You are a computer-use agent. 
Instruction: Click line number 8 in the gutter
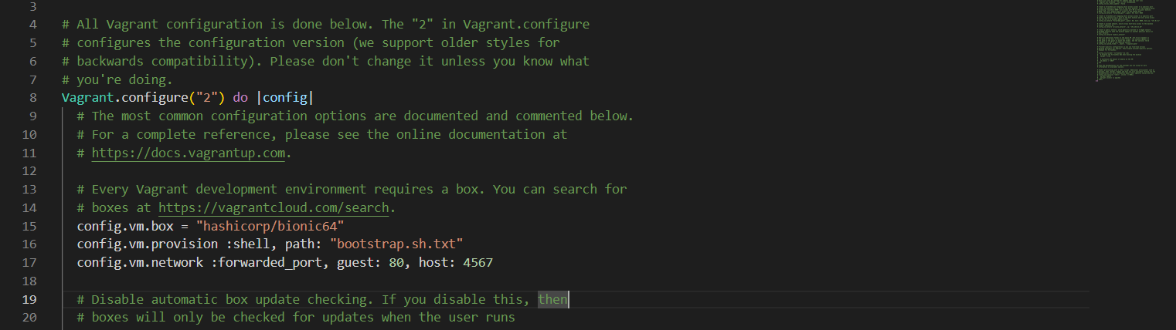coord(32,98)
